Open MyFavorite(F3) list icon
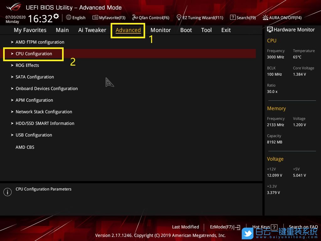 click(95, 18)
